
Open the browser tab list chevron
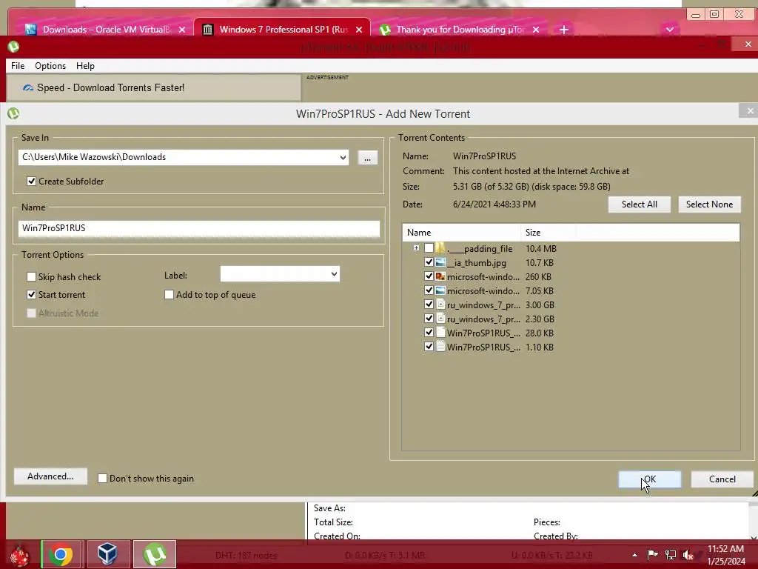pyautogui.click(x=669, y=30)
